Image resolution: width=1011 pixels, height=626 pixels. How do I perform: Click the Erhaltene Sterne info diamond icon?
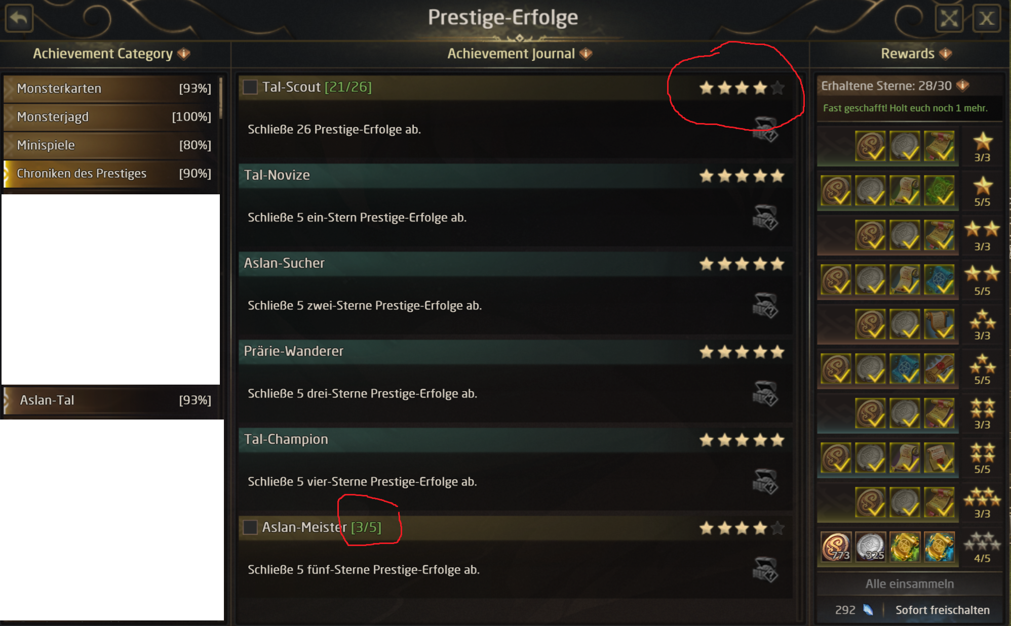[963, 86]
